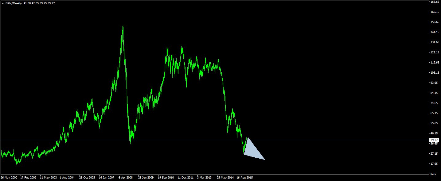Click the 84.15 price scale label
This screenshot has height=181, width=441.
[435, 93]
